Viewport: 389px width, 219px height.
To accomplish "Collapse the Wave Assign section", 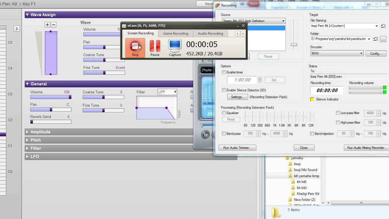I will pyautogui.click(x=27, y=15).
